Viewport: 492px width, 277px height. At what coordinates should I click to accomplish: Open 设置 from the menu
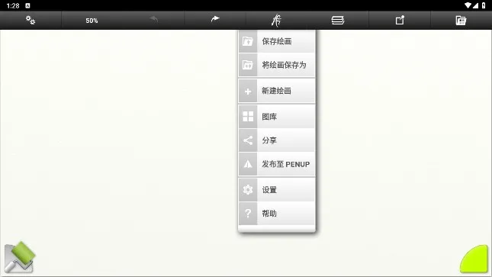point(276,190)
